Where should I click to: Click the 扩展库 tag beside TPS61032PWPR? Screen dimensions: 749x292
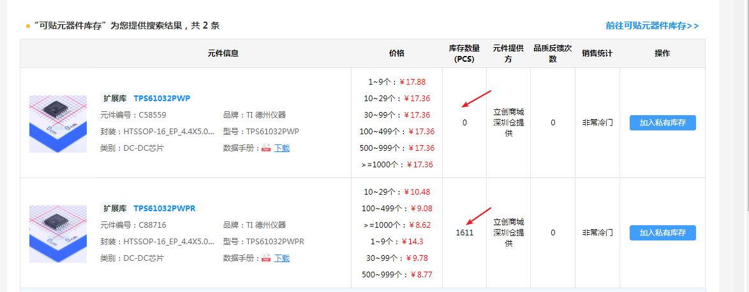[x=115, y=209]
